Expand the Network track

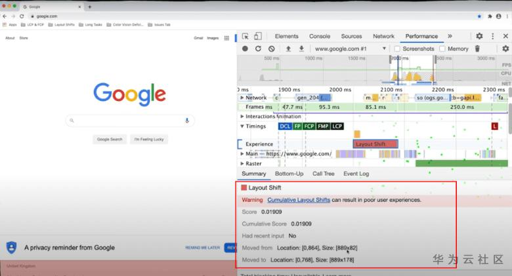(242, 98)
